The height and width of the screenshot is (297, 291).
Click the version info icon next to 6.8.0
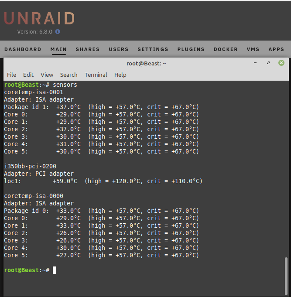(58, 32)
